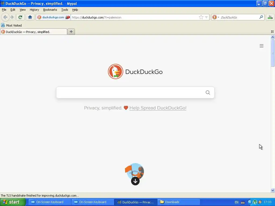
Task: Open the File menu
Action: (4, 10)
